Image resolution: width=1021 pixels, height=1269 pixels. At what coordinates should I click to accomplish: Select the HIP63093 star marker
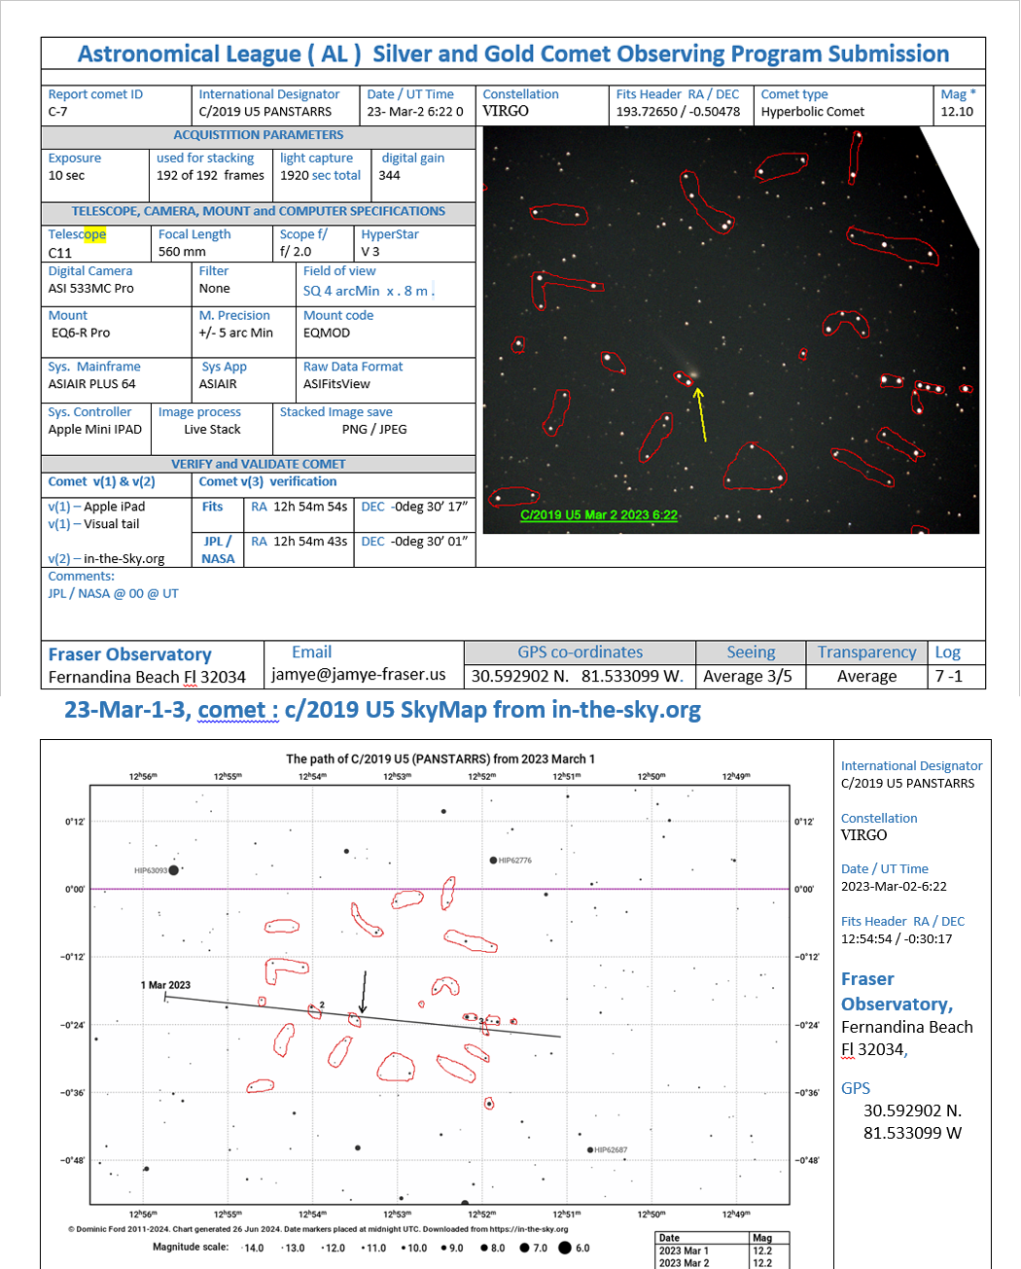coord(173,870)
